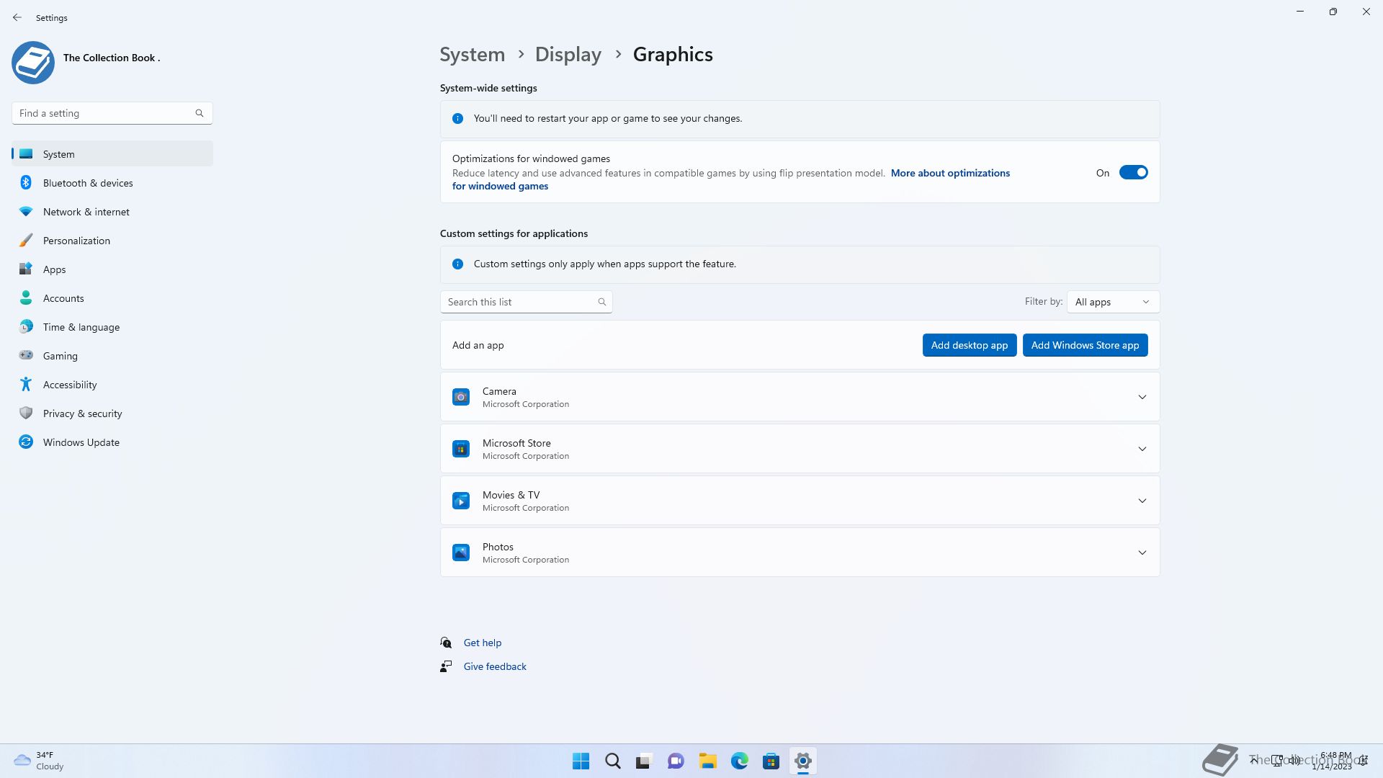
Task: Click the Give feedback link
Action: pyautogui.click(x=495, y=666)
